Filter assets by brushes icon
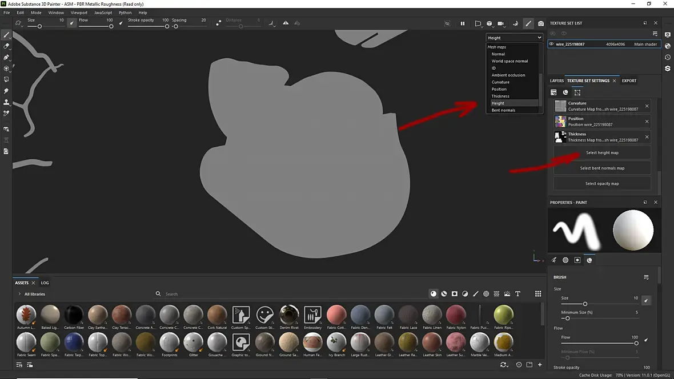674x379 pixels. 475,294
